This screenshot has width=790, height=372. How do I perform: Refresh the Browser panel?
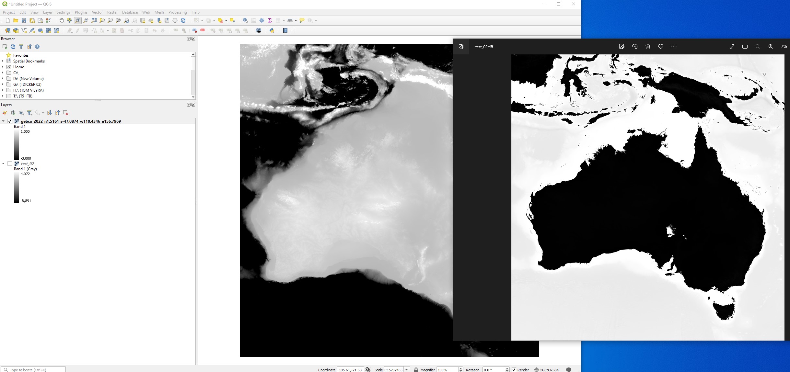[x=13, y=47]
